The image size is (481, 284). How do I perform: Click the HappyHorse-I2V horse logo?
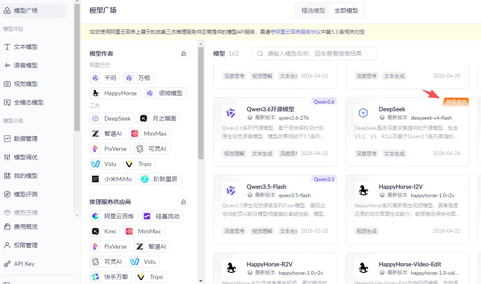[363, 190]
